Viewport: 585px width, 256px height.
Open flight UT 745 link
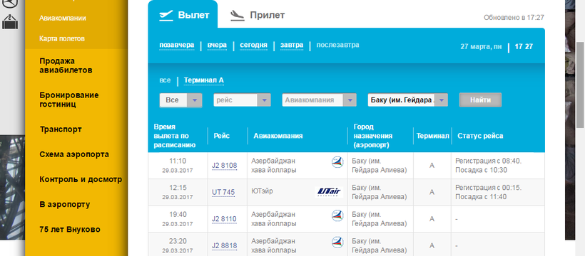[223, 192]
